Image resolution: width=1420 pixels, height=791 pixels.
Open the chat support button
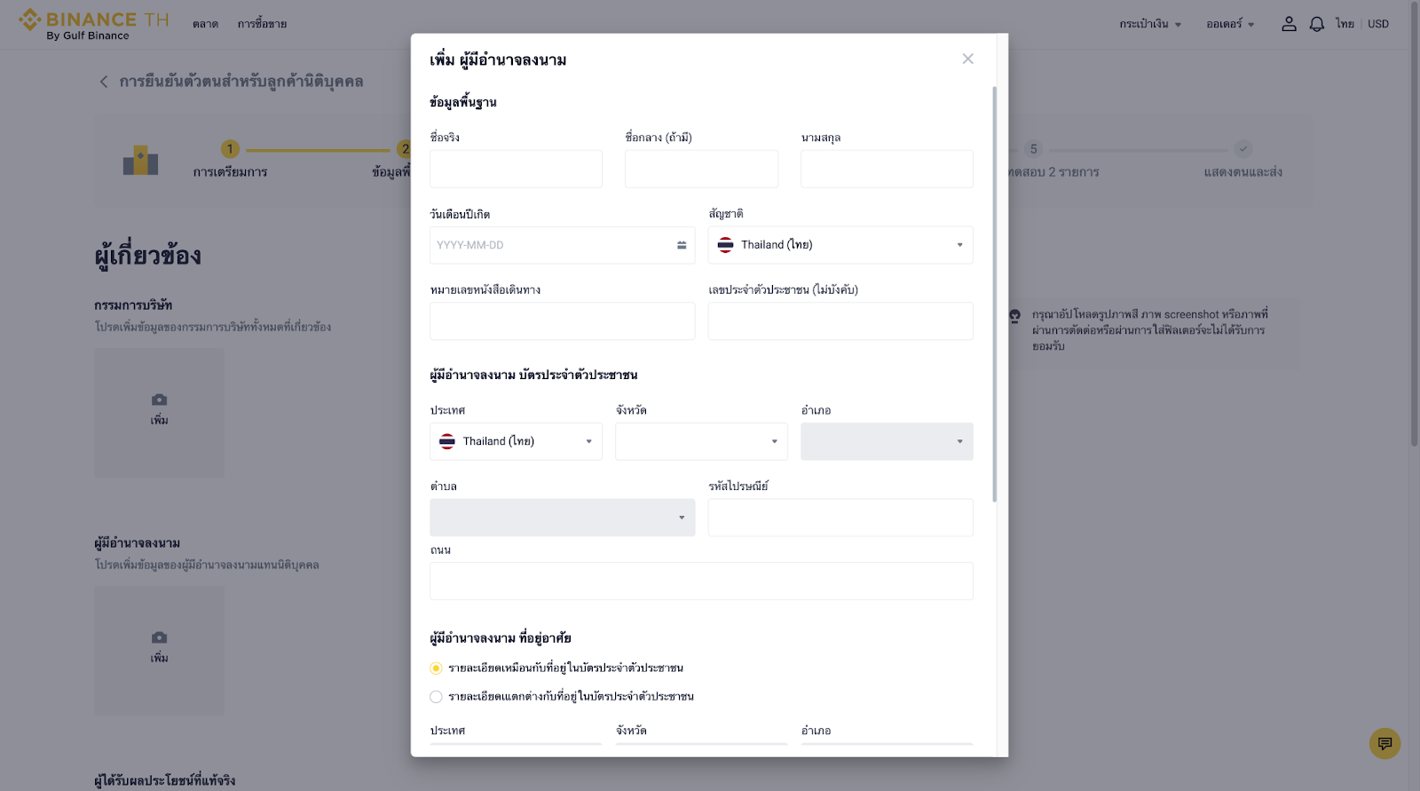point(1384,743)
